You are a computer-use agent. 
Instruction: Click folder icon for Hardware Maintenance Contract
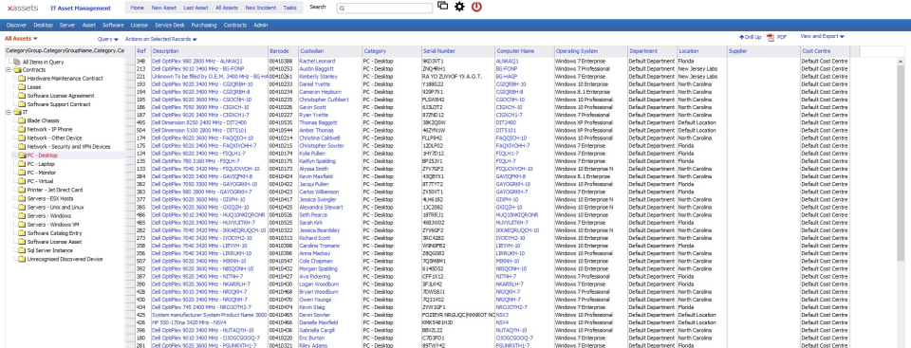[x=22, y=79]
